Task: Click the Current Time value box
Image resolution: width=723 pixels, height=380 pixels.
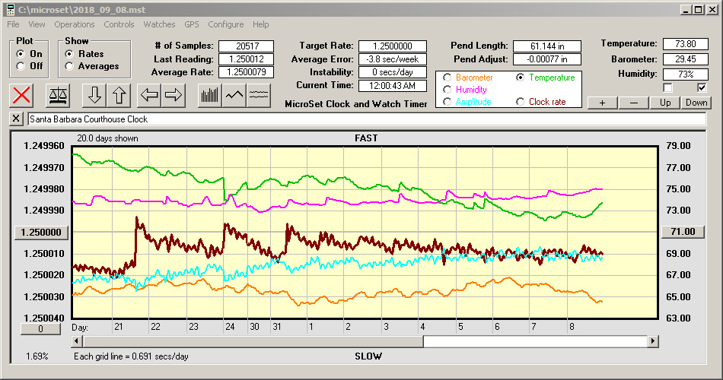Action: point(393,86)
